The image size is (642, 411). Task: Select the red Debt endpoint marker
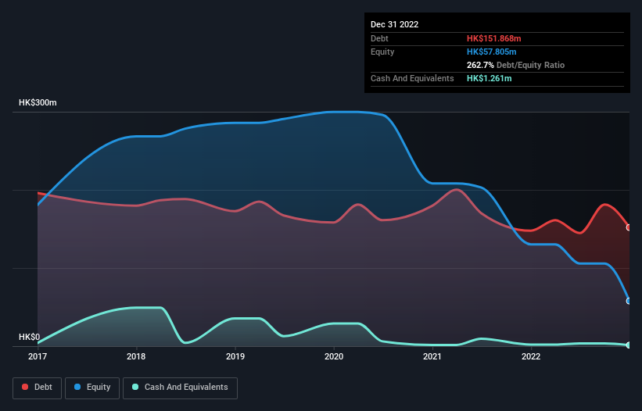click(629, 227)
